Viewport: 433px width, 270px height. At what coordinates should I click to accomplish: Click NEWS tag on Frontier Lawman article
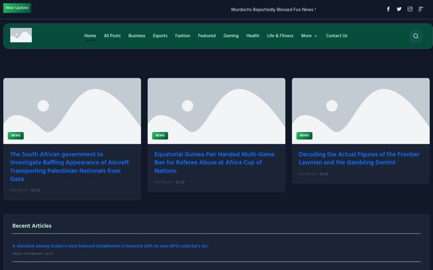(x=304, y=136)
